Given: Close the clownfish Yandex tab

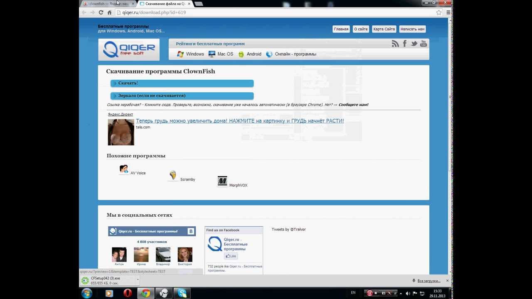Looking at the screenshot, I should pos(133,4).
